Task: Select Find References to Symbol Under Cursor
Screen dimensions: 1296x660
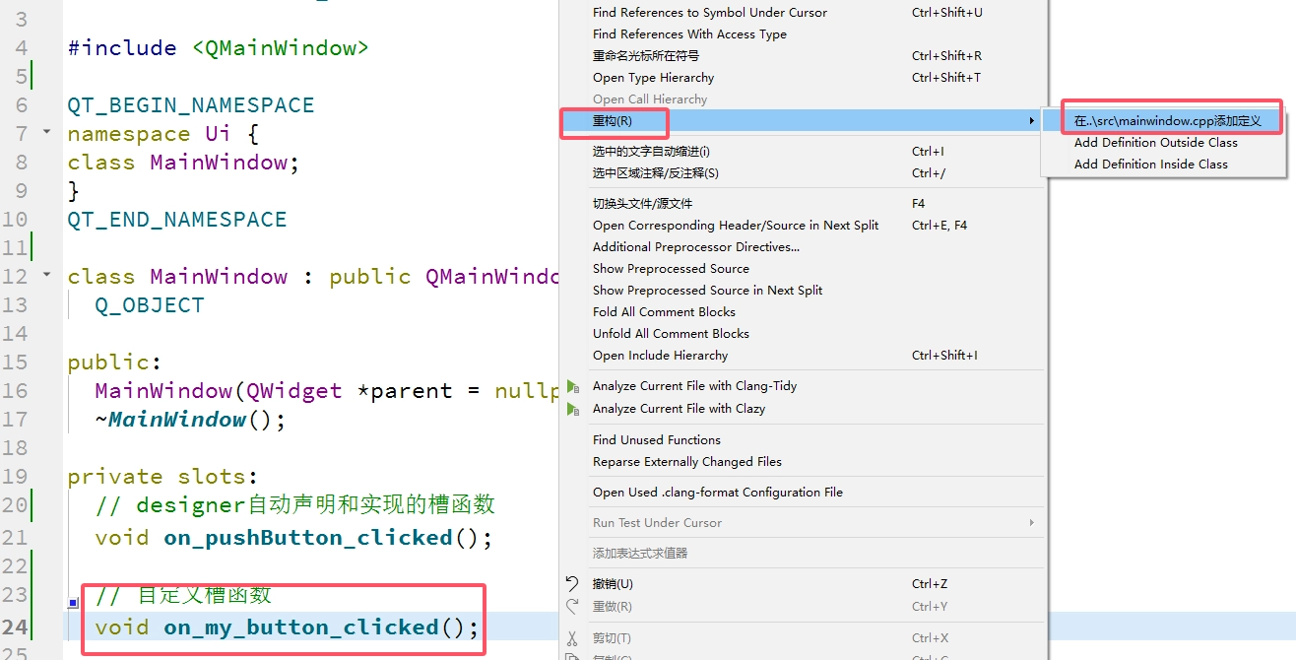Action: click(x=709, y=13)
